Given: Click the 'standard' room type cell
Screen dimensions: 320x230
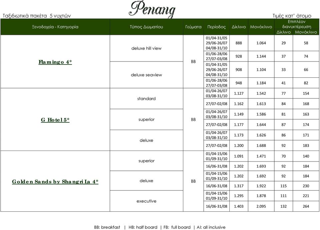Looking at the screenshot, I should point(146,98).
